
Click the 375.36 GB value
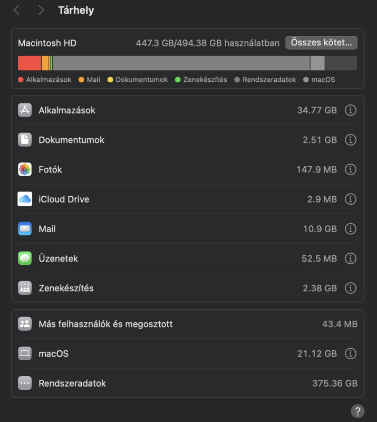335,383
